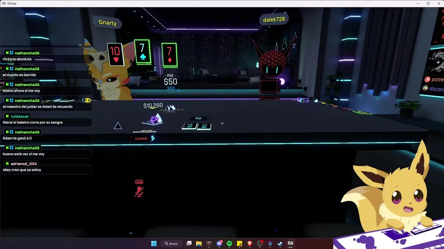Open File Explorer from the taskbar

point(199,243)
